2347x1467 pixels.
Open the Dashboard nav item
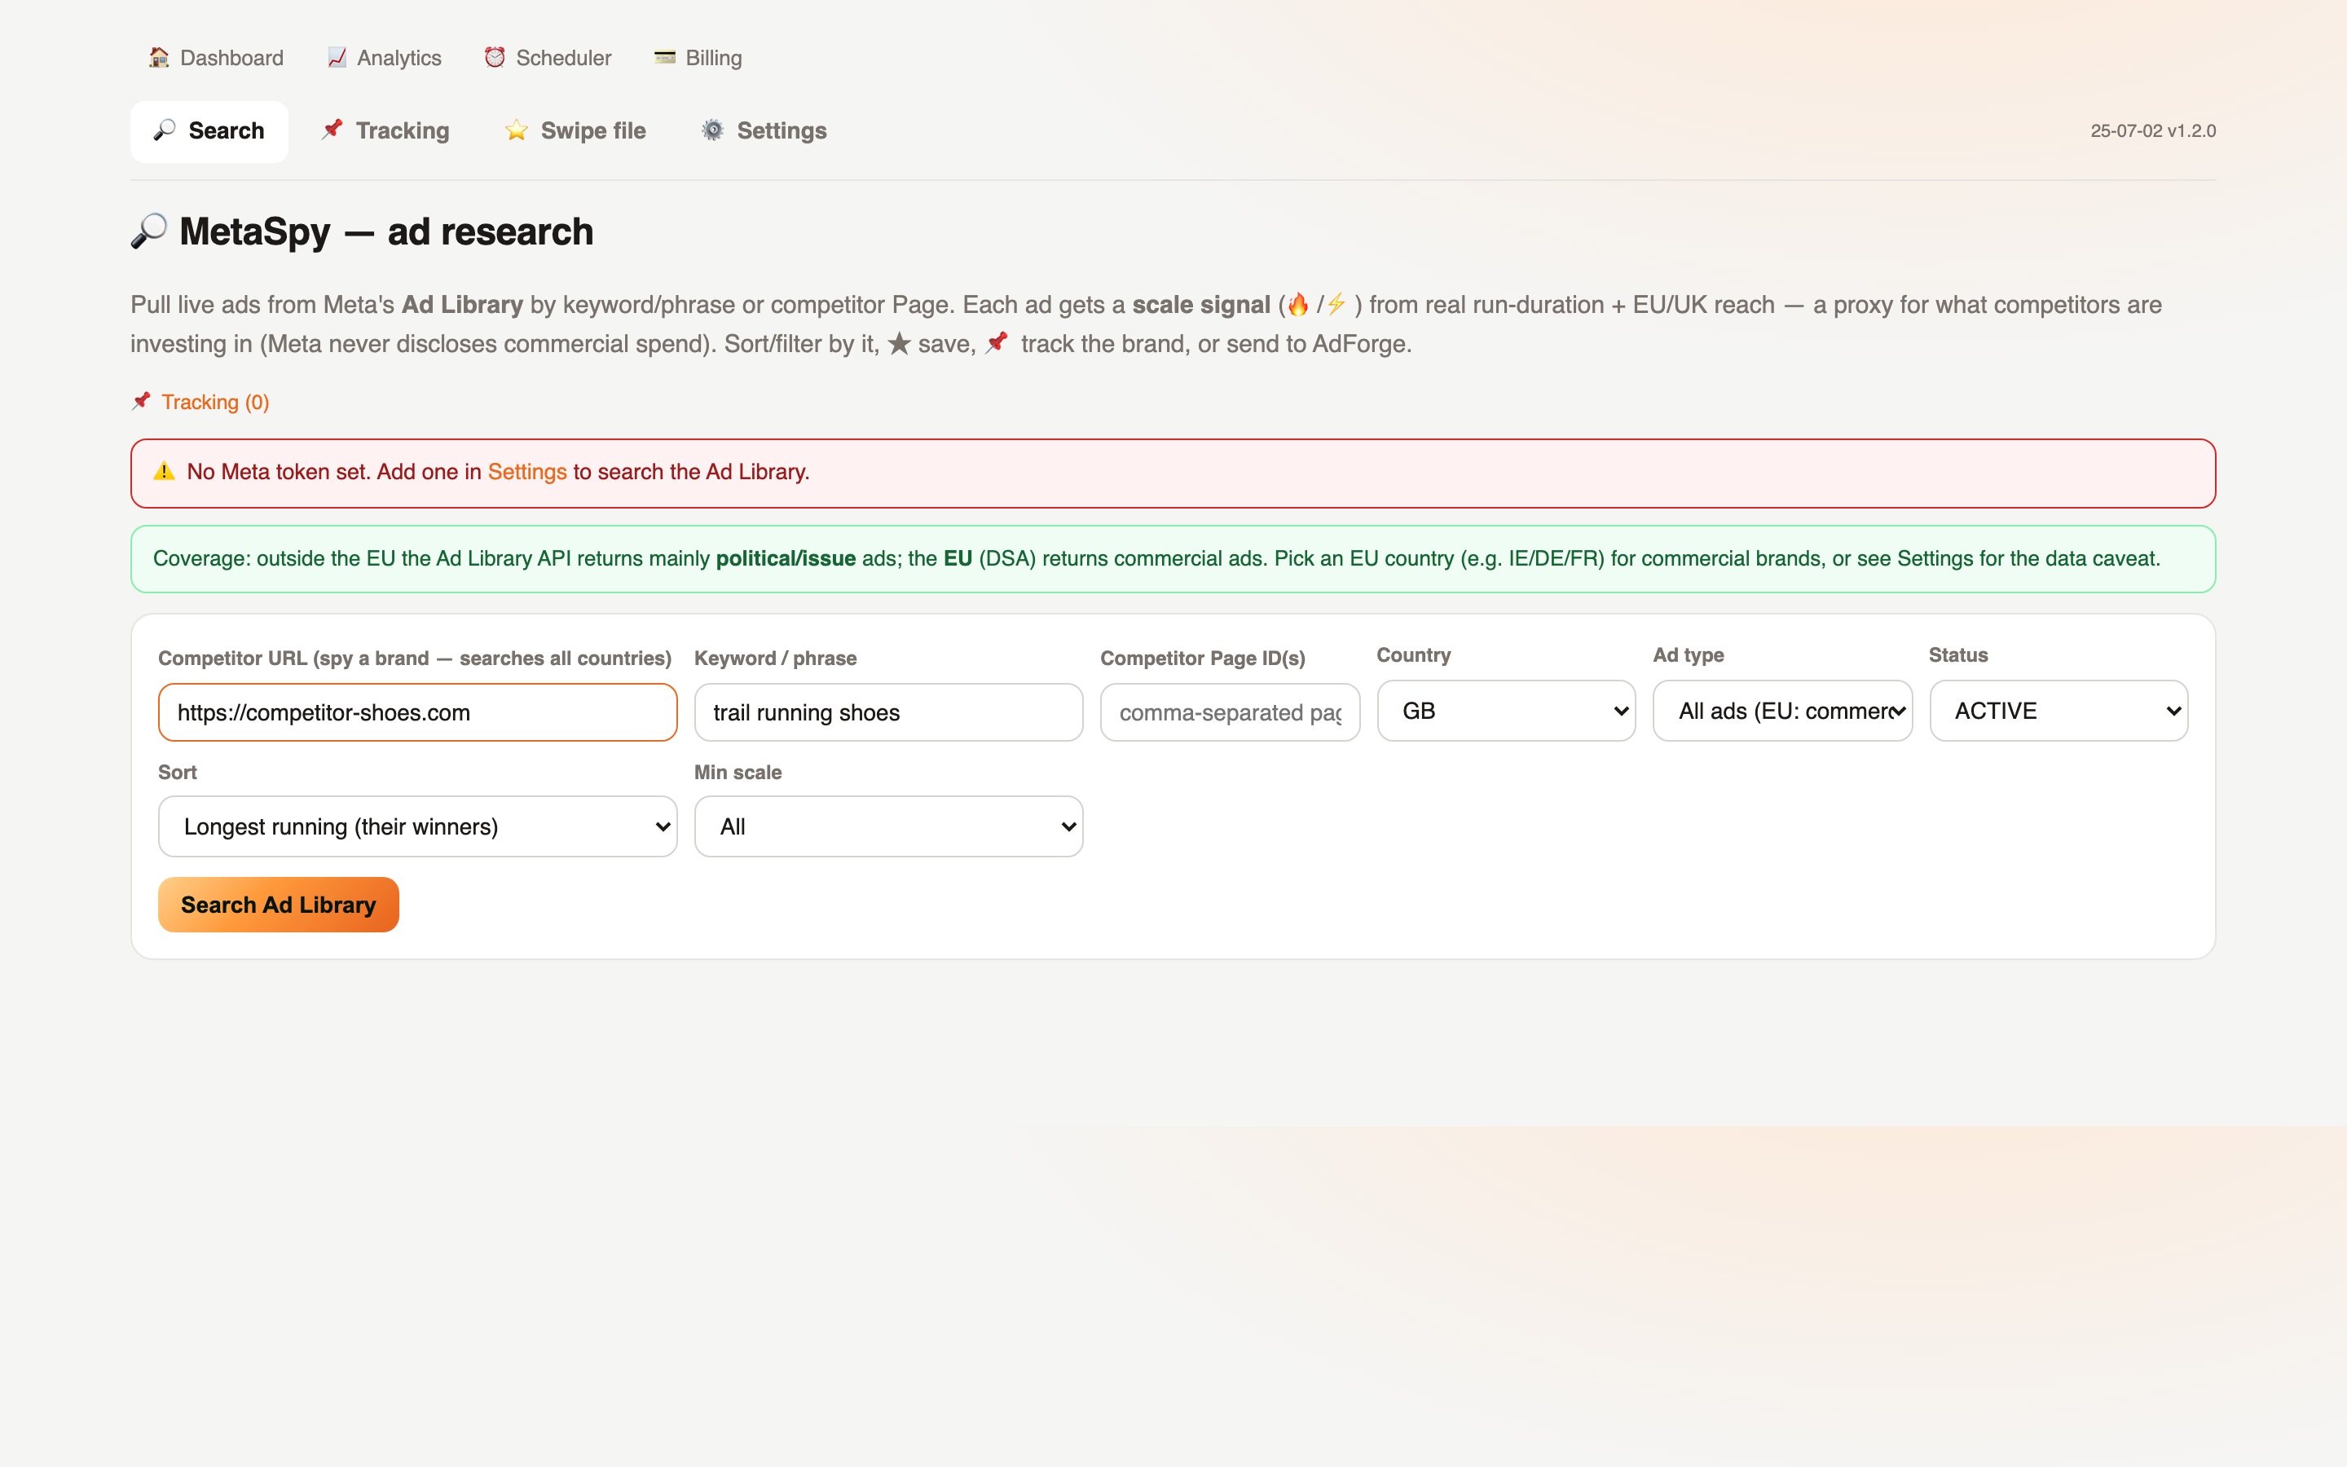click(216, 57)
